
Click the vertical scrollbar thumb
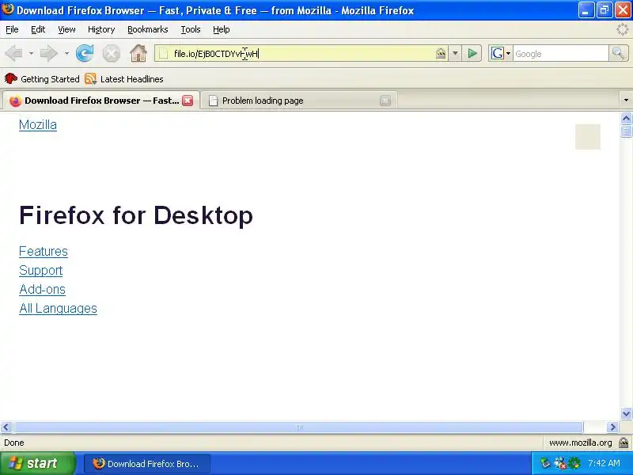point(626,131)
